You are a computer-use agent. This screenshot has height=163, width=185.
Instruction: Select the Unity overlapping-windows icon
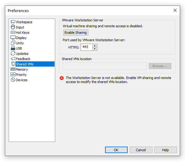click(x=13, y=43)
